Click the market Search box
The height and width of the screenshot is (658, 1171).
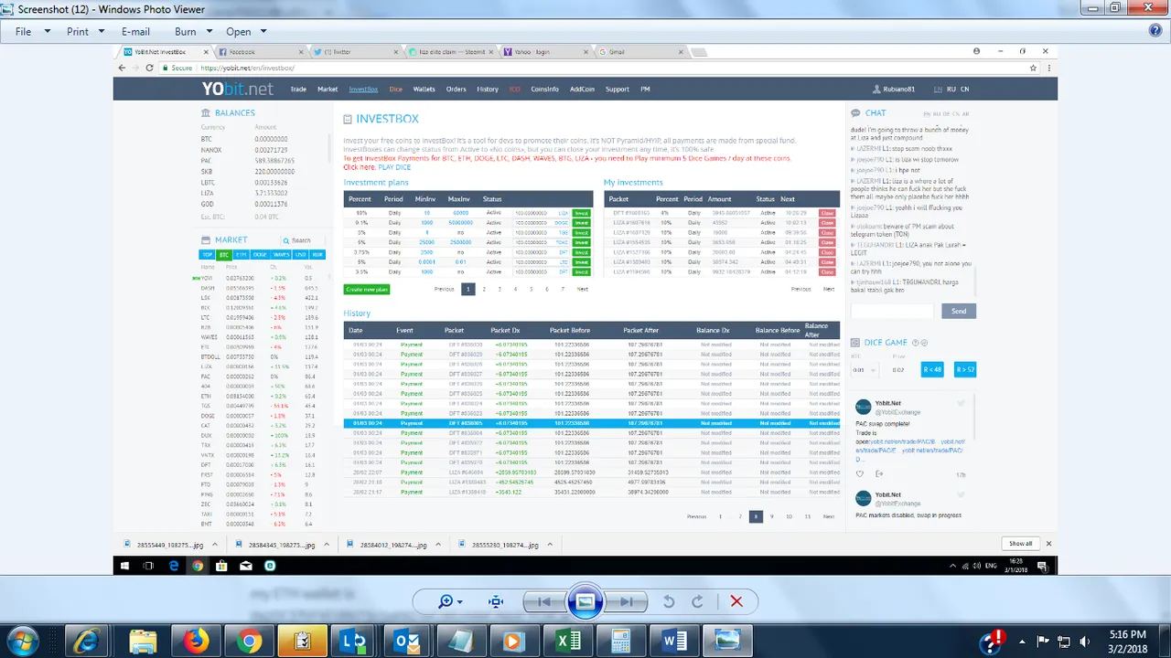click(x=303, y=240)
